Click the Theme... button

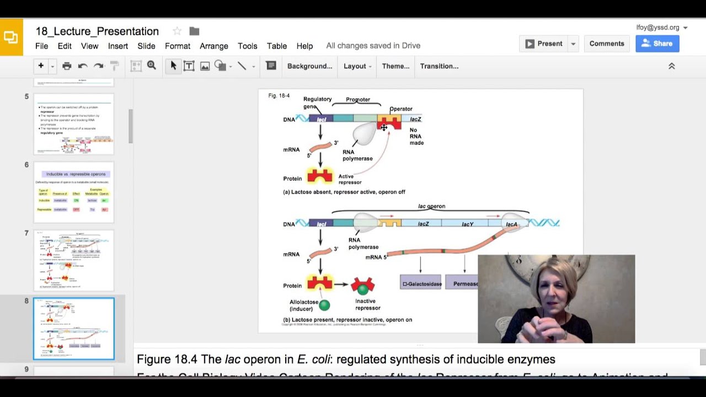(395, 66)
